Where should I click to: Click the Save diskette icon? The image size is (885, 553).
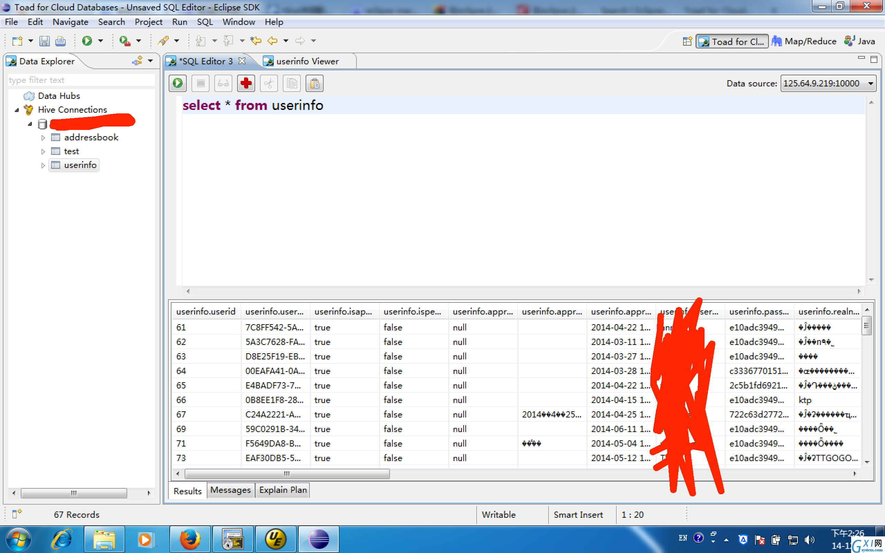click(x=44, y=40)
